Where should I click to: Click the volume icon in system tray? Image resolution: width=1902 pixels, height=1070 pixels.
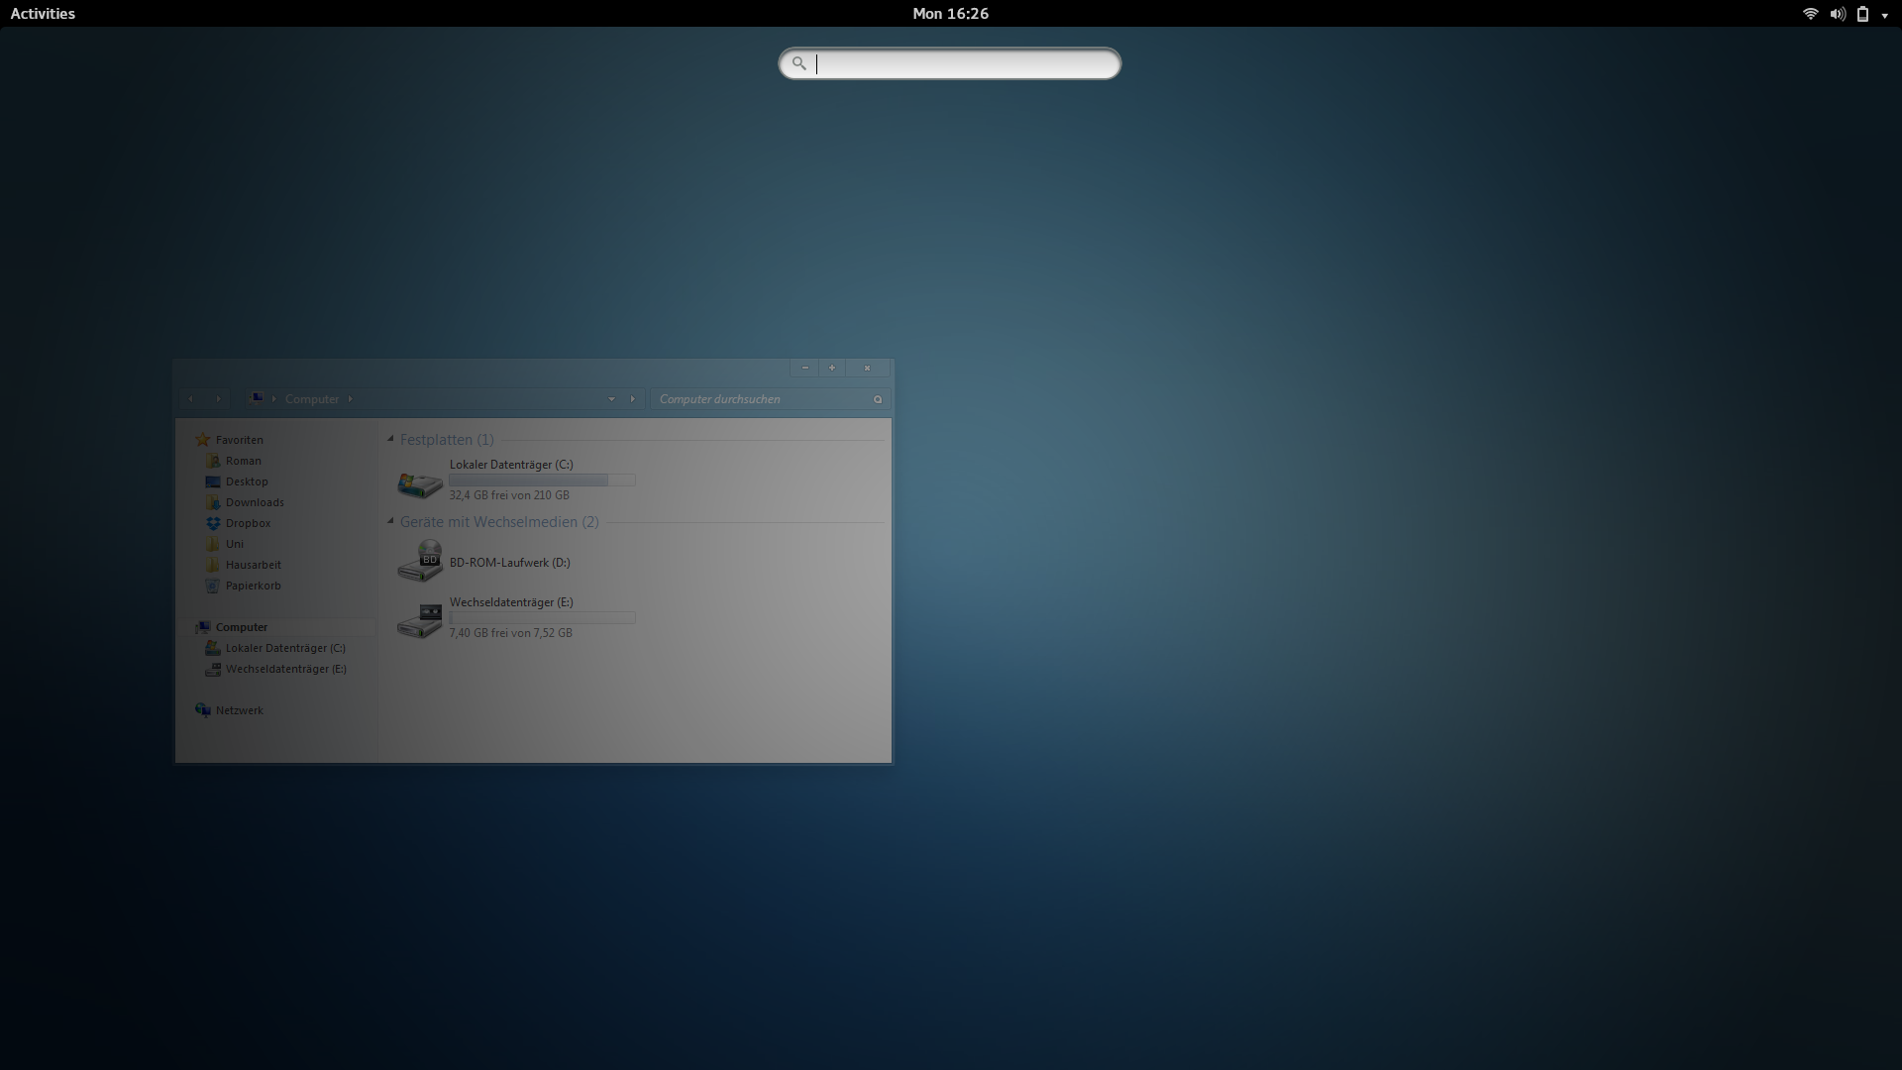pyautogui.click(x=1836, y=13)
